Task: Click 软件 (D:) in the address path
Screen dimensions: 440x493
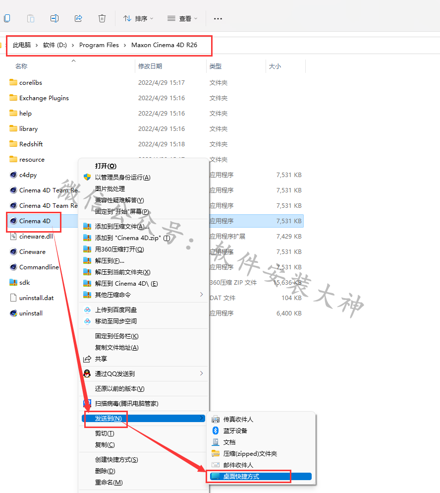Action: (x=55, y=45)
